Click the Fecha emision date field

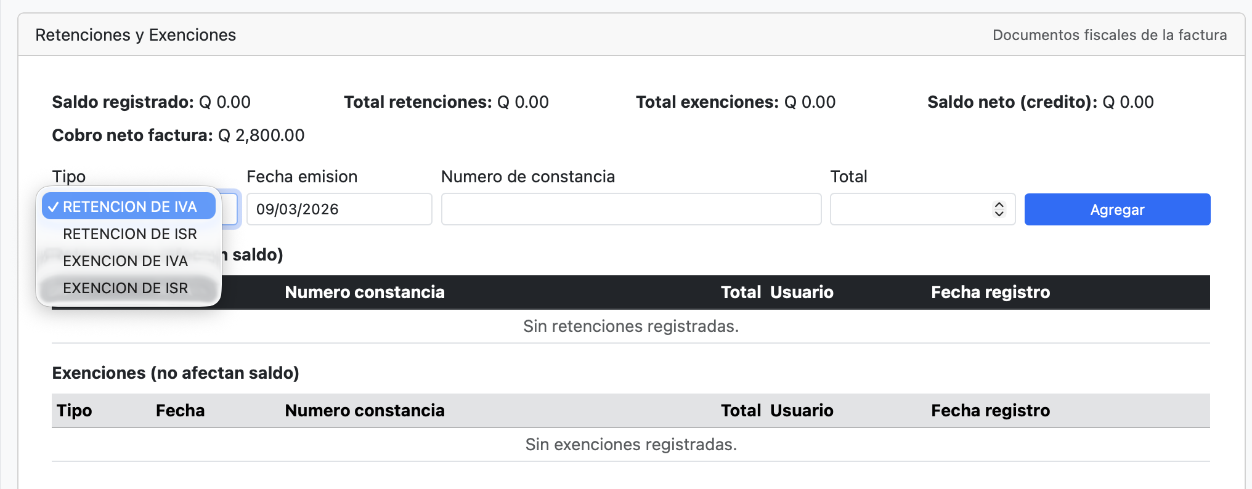point(339,209)
